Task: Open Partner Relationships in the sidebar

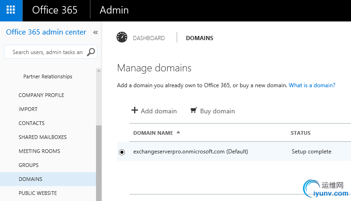Action: click(x=48, y=76)
